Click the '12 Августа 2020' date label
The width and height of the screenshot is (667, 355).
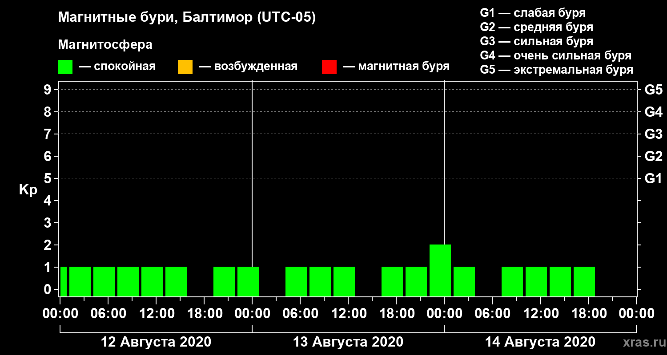[x=156, y=342]
